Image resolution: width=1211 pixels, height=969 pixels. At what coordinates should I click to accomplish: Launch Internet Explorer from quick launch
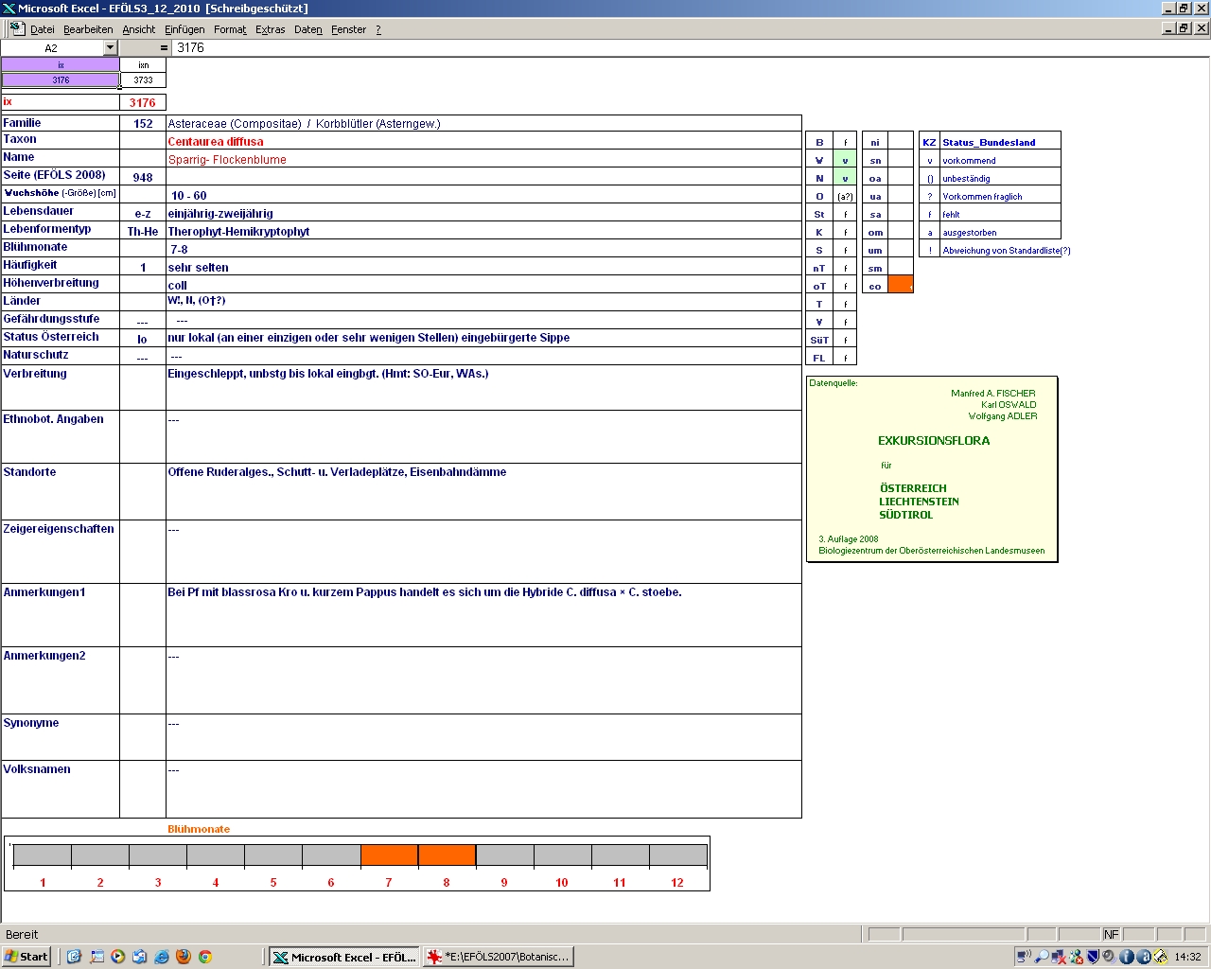tap(162, 957)
